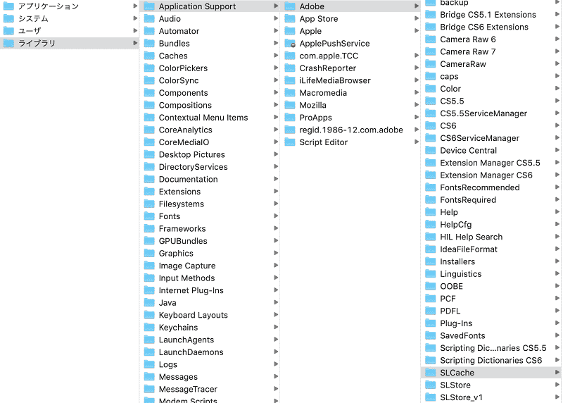Click the Adobe folder icon

pyautogui.click(x=290, y=6)
